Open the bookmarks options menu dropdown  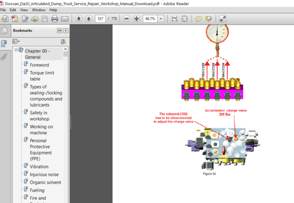pos(16,41)
